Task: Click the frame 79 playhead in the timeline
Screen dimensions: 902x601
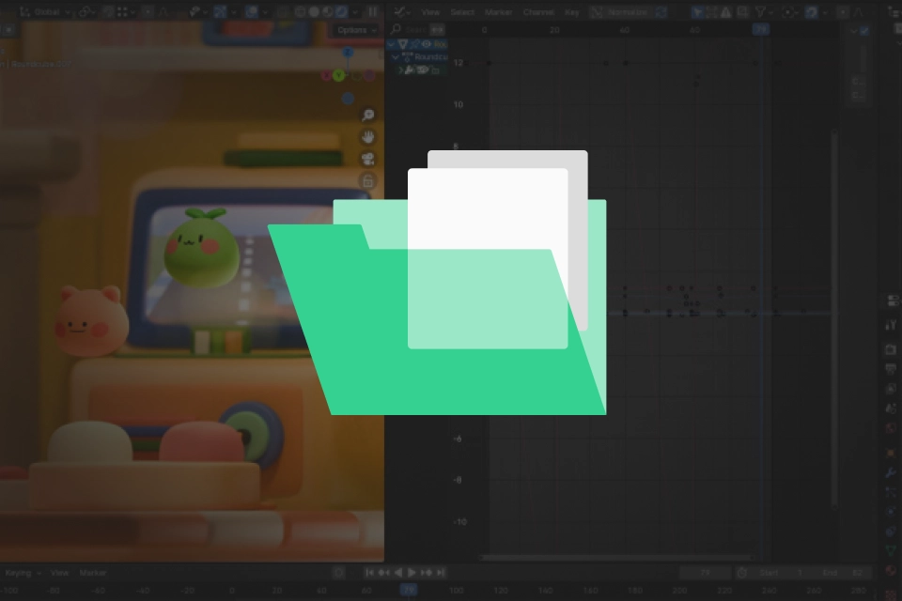Action: (x=409, y=590)
